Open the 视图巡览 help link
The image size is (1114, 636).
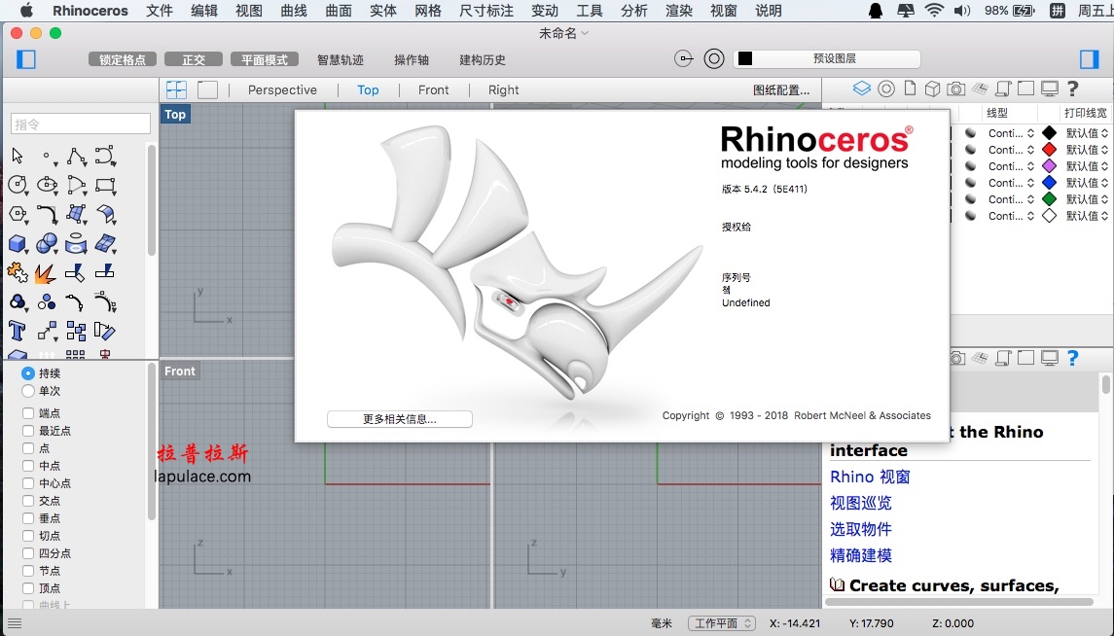(x=860, y=503)
